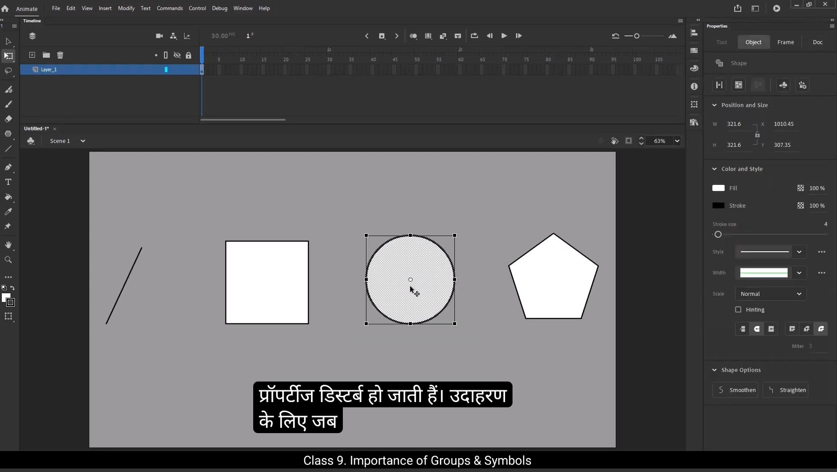
Task: Select the Eraser tool
Action: 8,119
